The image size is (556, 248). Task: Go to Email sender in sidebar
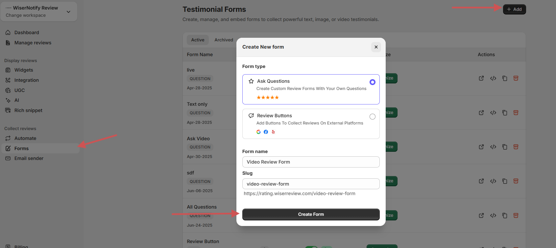coord(29,158)
